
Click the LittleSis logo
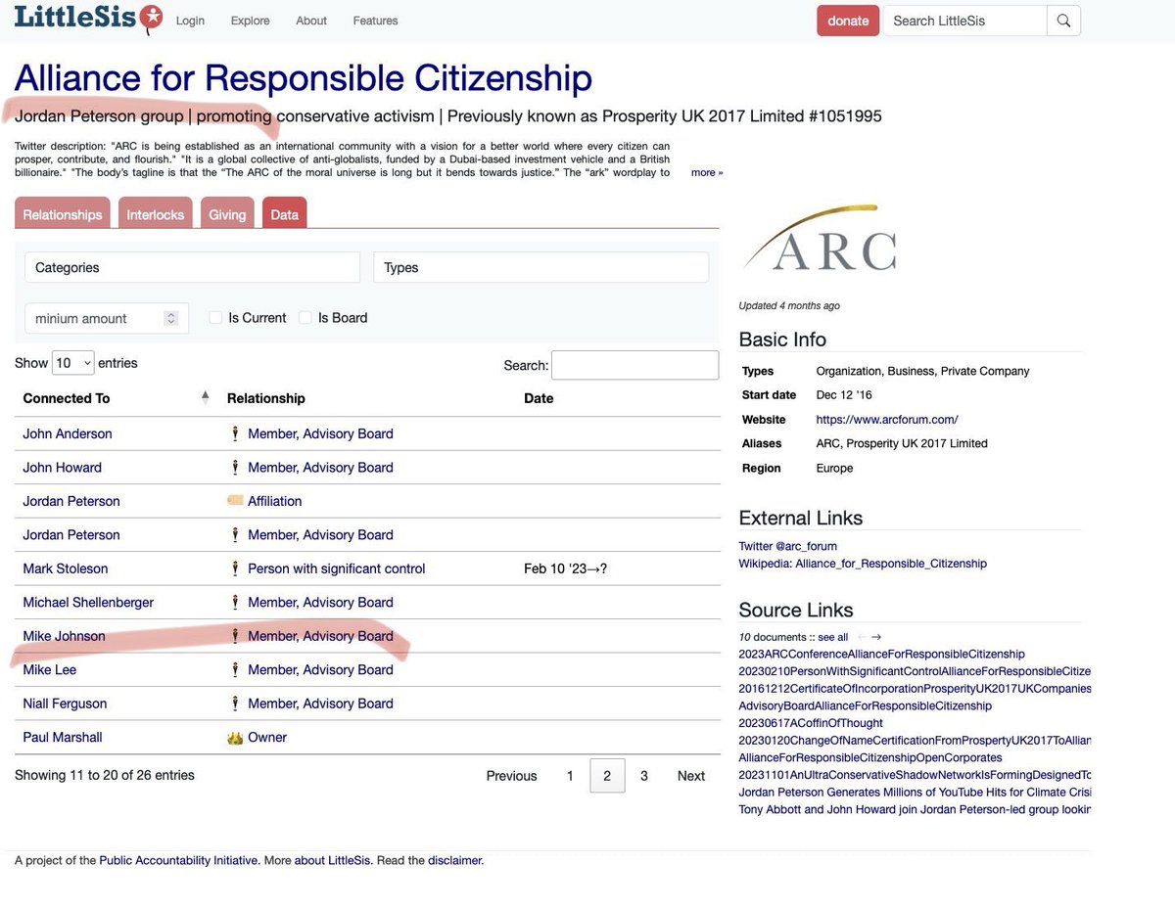coord(88,19)
